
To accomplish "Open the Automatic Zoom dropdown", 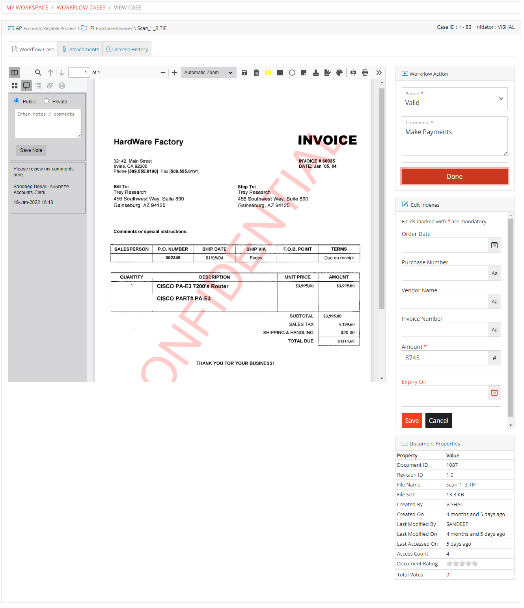I will pyautogui.click(x=208, y=72).
